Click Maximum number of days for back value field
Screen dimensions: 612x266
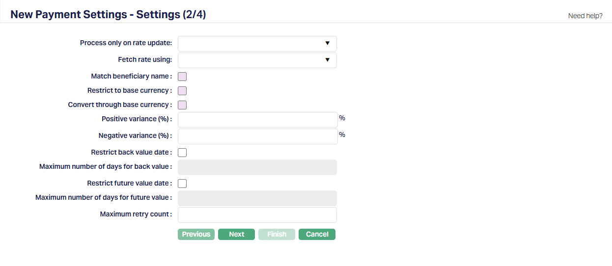click(257, 167)
